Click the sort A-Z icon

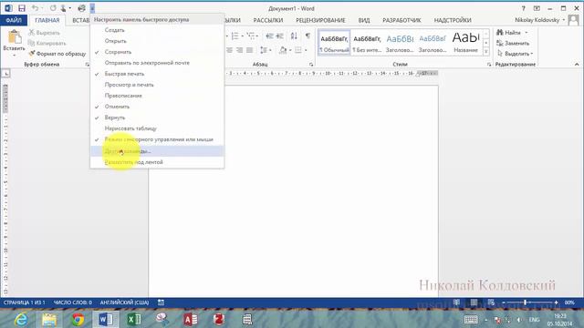click(294, 36)
